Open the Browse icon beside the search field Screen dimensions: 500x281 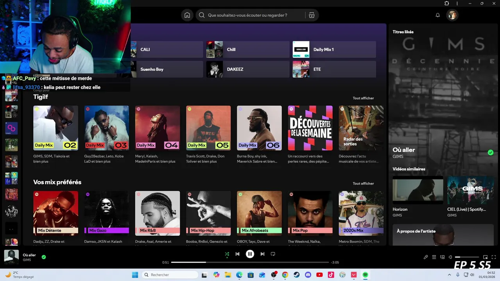coord(311,15)
